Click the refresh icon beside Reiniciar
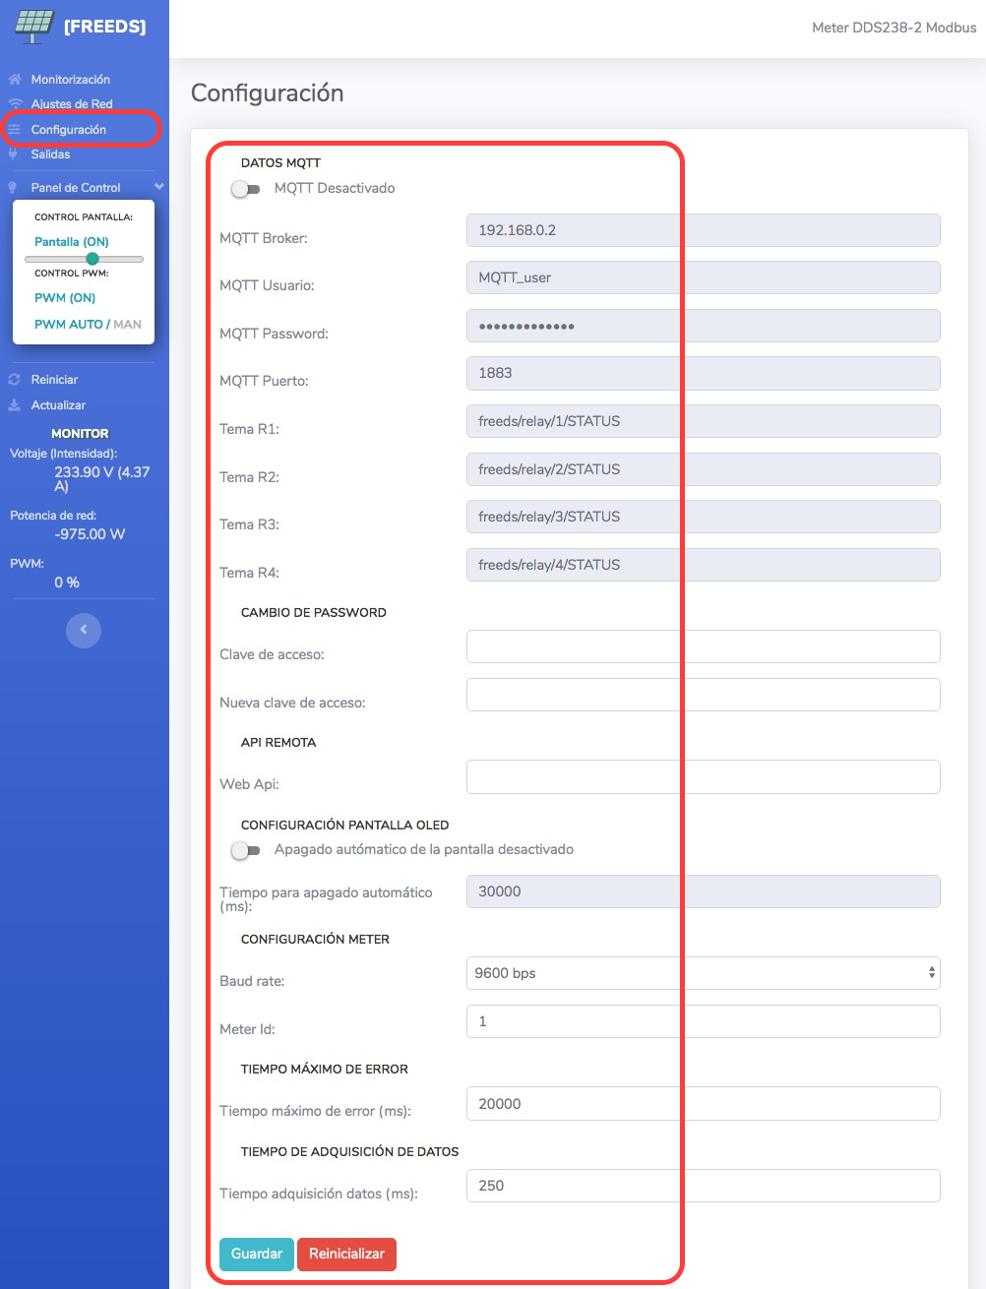 click(15, 380)
